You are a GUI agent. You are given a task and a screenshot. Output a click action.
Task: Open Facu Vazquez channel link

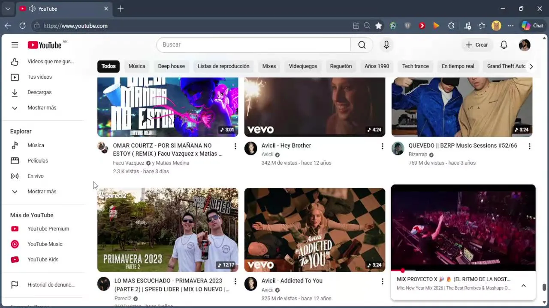[x=129, y=163]
